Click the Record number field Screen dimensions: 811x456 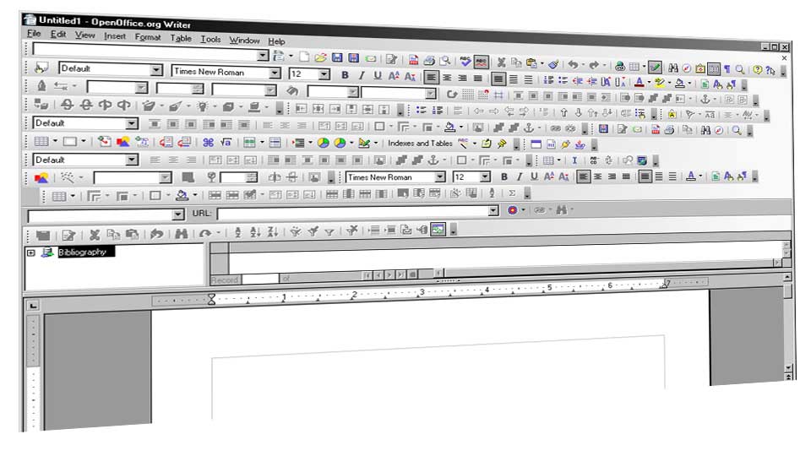[x=261, y=279]
